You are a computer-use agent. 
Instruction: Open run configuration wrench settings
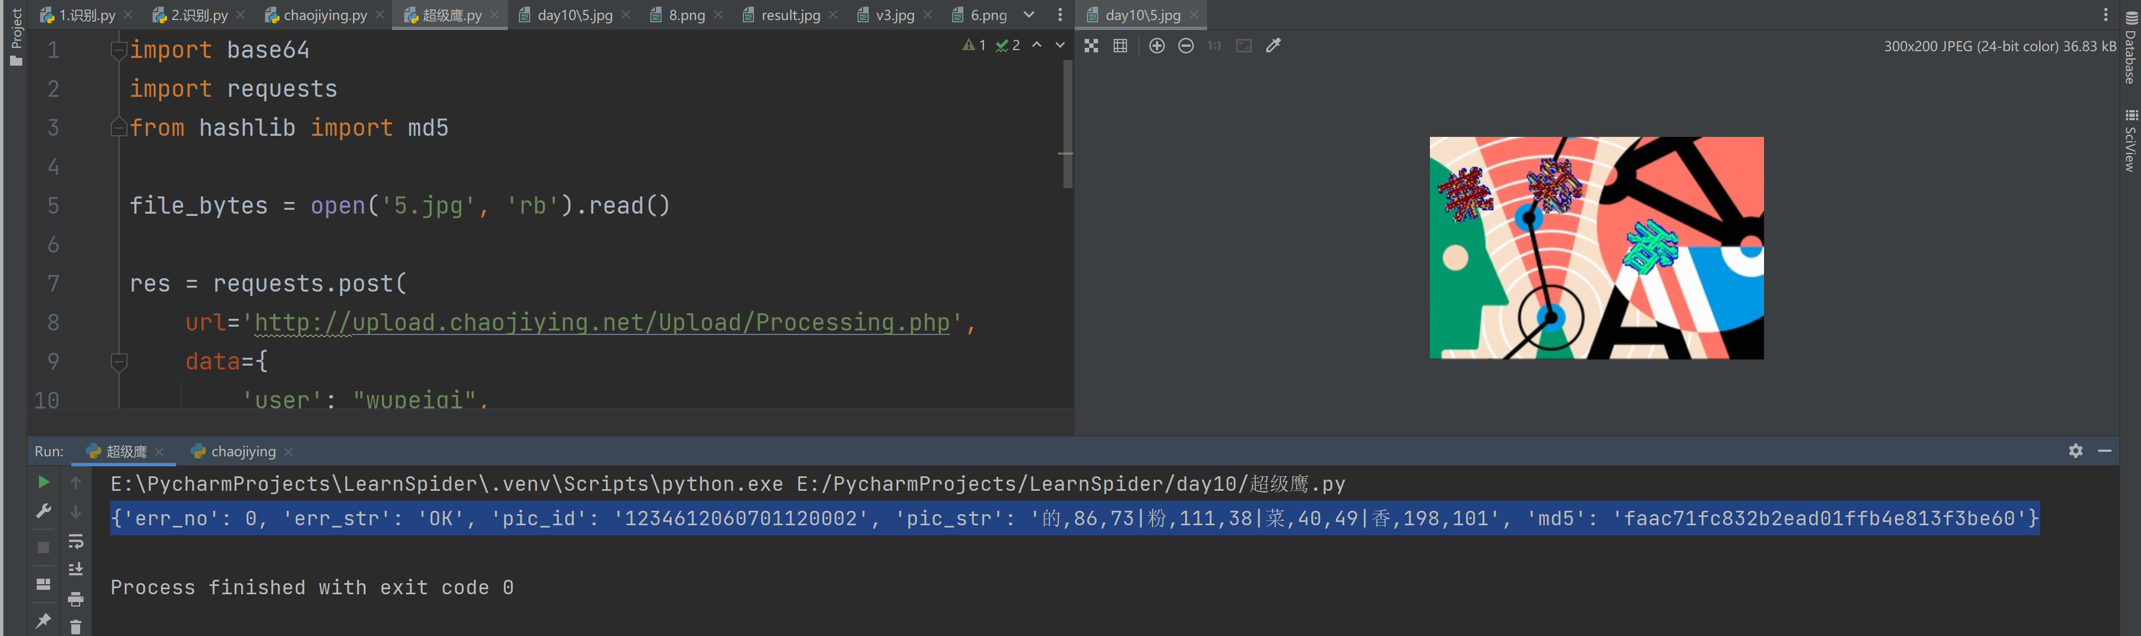[43, 511]
